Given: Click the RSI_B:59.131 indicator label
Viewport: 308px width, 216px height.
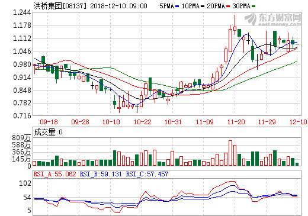Looking at the screenshot, I should tap(101, 174).
